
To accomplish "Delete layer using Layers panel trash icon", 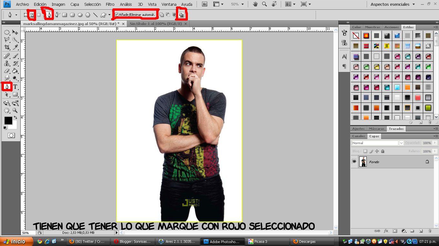I will coord(430,231).
